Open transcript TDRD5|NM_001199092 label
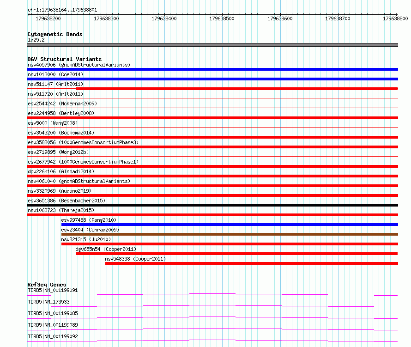The width and height of the screenshot is (411, 347). click(x=53, y=336)
